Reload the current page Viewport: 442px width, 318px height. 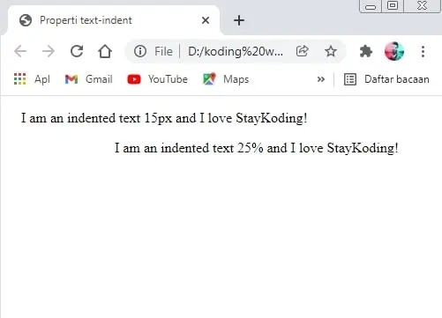(x=77, y=51)
